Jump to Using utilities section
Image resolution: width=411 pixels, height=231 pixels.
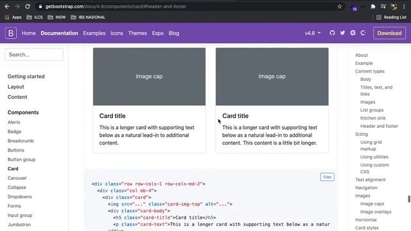pyautogui.click(x=374, y=157)
